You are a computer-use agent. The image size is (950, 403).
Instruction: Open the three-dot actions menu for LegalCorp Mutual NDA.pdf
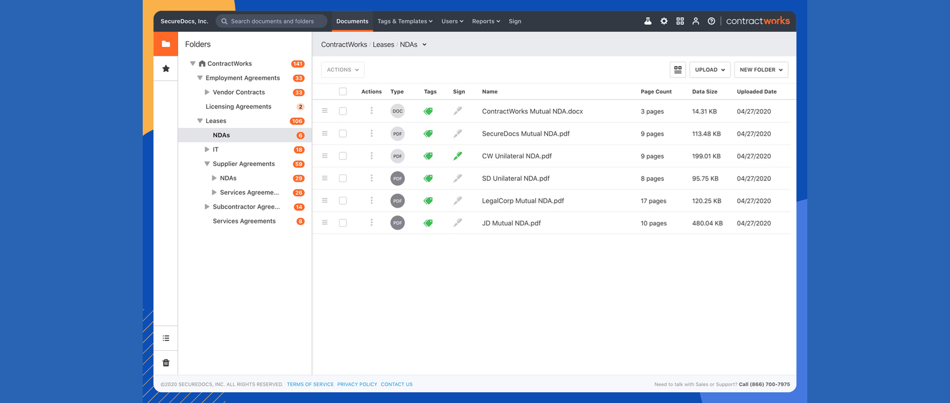pyautogui.click(x=371, y=200)
